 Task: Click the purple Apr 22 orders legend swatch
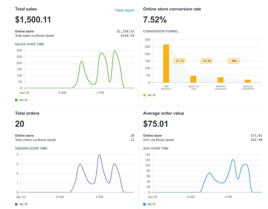click(16, 204)
